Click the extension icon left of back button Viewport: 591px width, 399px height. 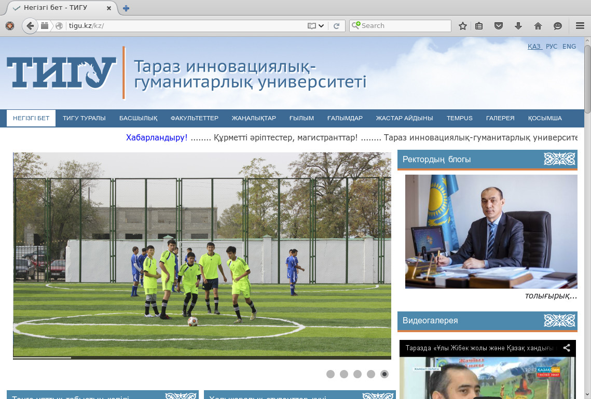click(x=10, y=25)
